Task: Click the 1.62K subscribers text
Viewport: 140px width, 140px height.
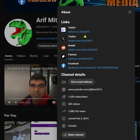Action: pos(78,97)
